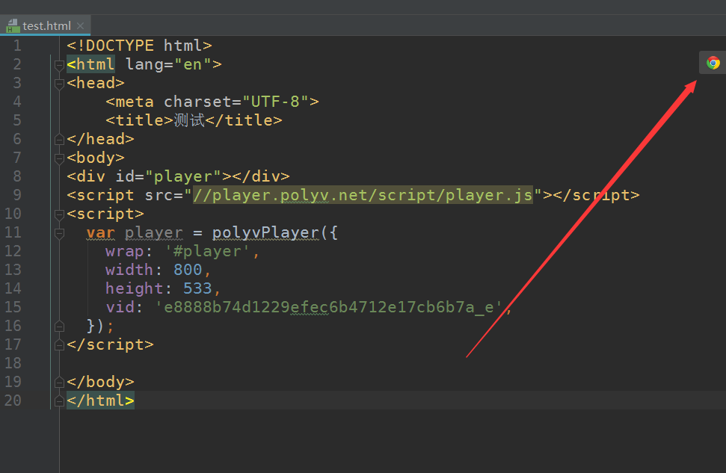Collapse the head tag fold on line 3
The image size is (726, 473).
tap(59, 83)
